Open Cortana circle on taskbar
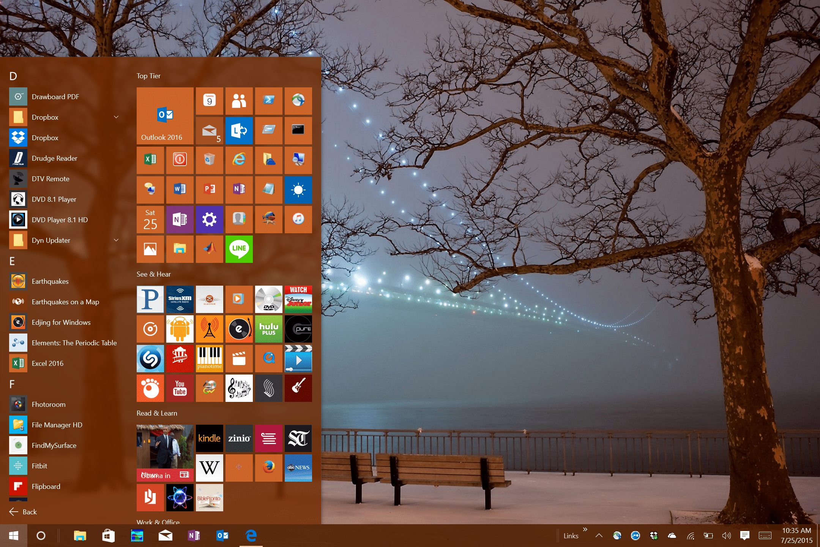The image size is (820, 547). coord(41,536)
